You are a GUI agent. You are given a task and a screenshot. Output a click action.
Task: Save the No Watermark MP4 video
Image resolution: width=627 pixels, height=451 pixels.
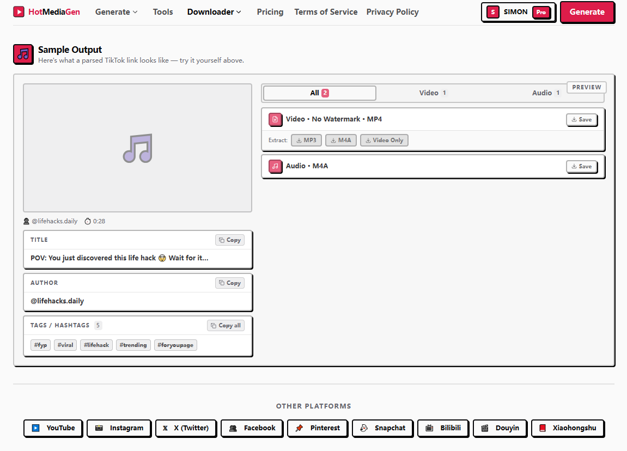point(582,119)
